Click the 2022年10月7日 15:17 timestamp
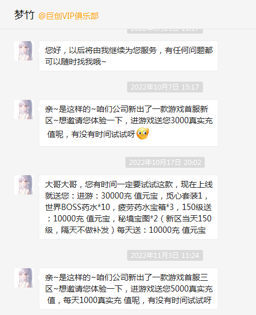Image resolution: width=256 pixels, height=315 pixels. click(165, 87)
